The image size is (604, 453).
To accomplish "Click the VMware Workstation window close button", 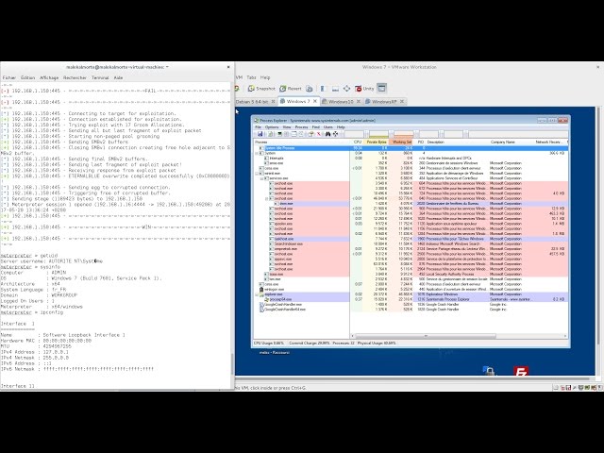I will [x=597, y=67].
